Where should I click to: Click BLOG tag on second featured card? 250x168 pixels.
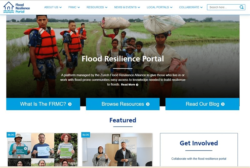[x=86, y=135]
